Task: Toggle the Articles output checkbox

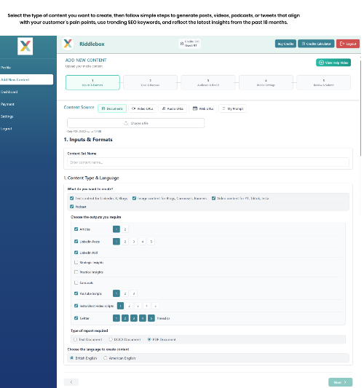Action: click(76, 229)
